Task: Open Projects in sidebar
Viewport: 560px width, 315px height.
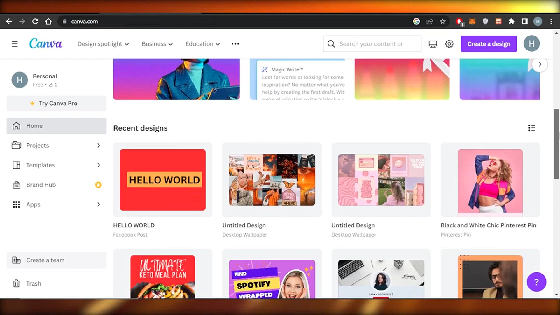Action: click(x=57, y=145)
